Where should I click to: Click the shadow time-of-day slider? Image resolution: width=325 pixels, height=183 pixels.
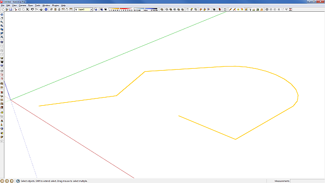click(146, 9)
